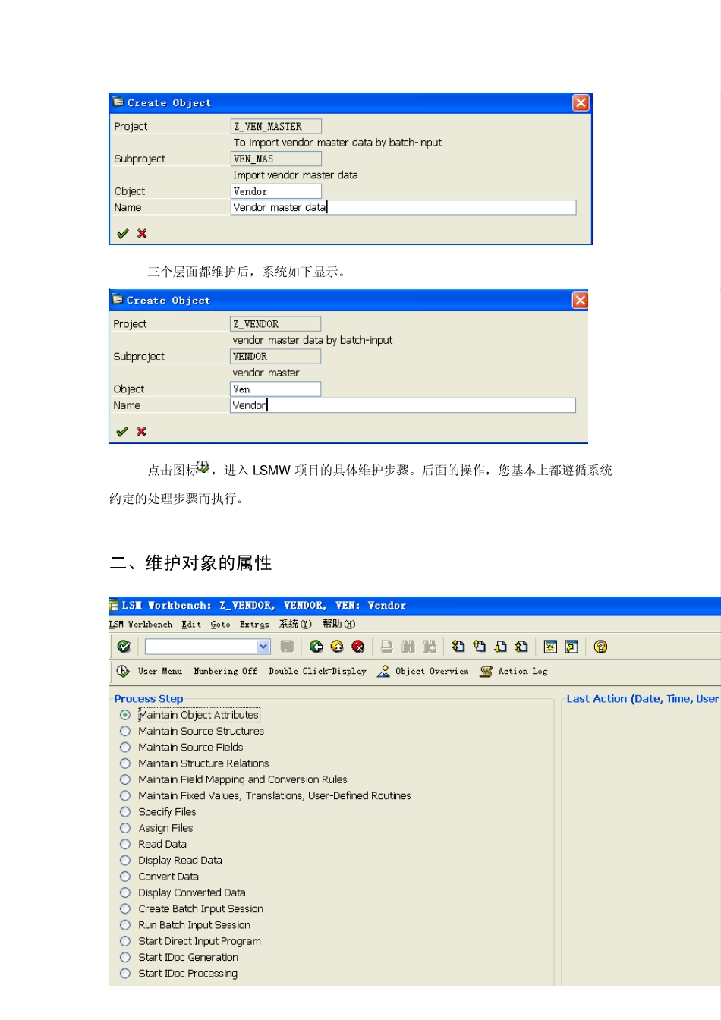Click the Double Click=Display button
The image size is (721, 1020).
coord(317,672)
